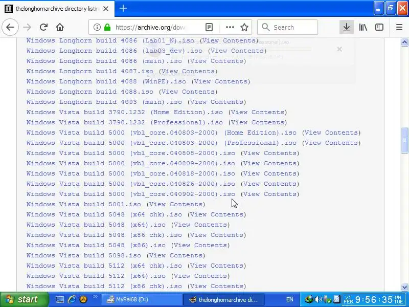The image size is (409, 307).
Task: Open the volume speaker tray icon
Action: [x=318, y=299]
